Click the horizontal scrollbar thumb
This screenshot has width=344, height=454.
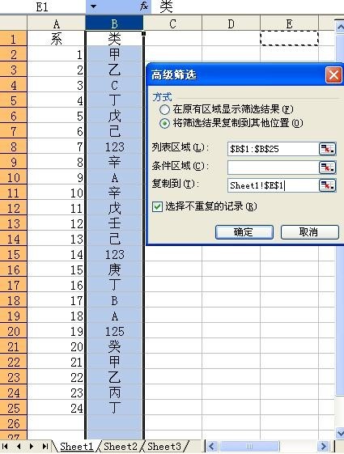(x=248, y=446)
